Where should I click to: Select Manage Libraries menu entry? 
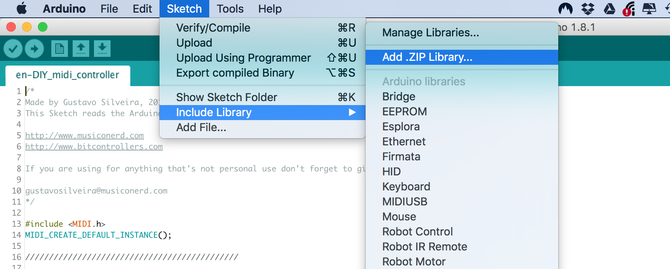coord(430,33)
